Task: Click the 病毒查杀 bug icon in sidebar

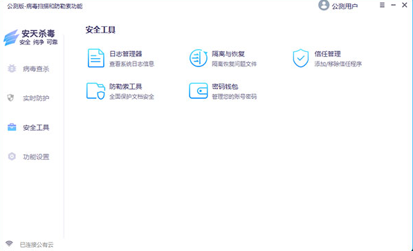Action: click(12, 68)
